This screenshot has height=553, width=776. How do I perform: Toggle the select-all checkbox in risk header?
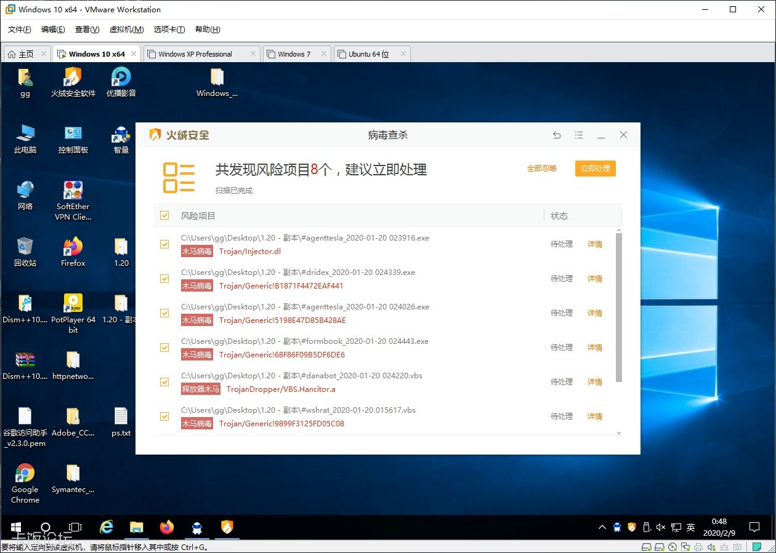coord(164,215)
